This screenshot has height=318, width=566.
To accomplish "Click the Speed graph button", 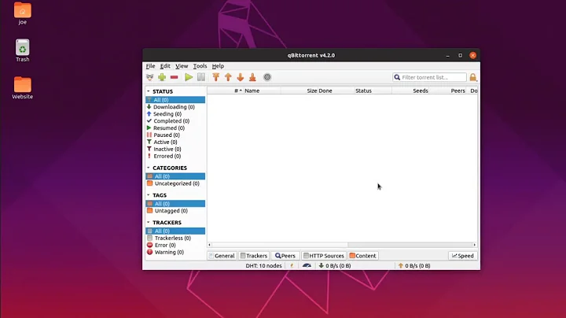I will 463,256.
